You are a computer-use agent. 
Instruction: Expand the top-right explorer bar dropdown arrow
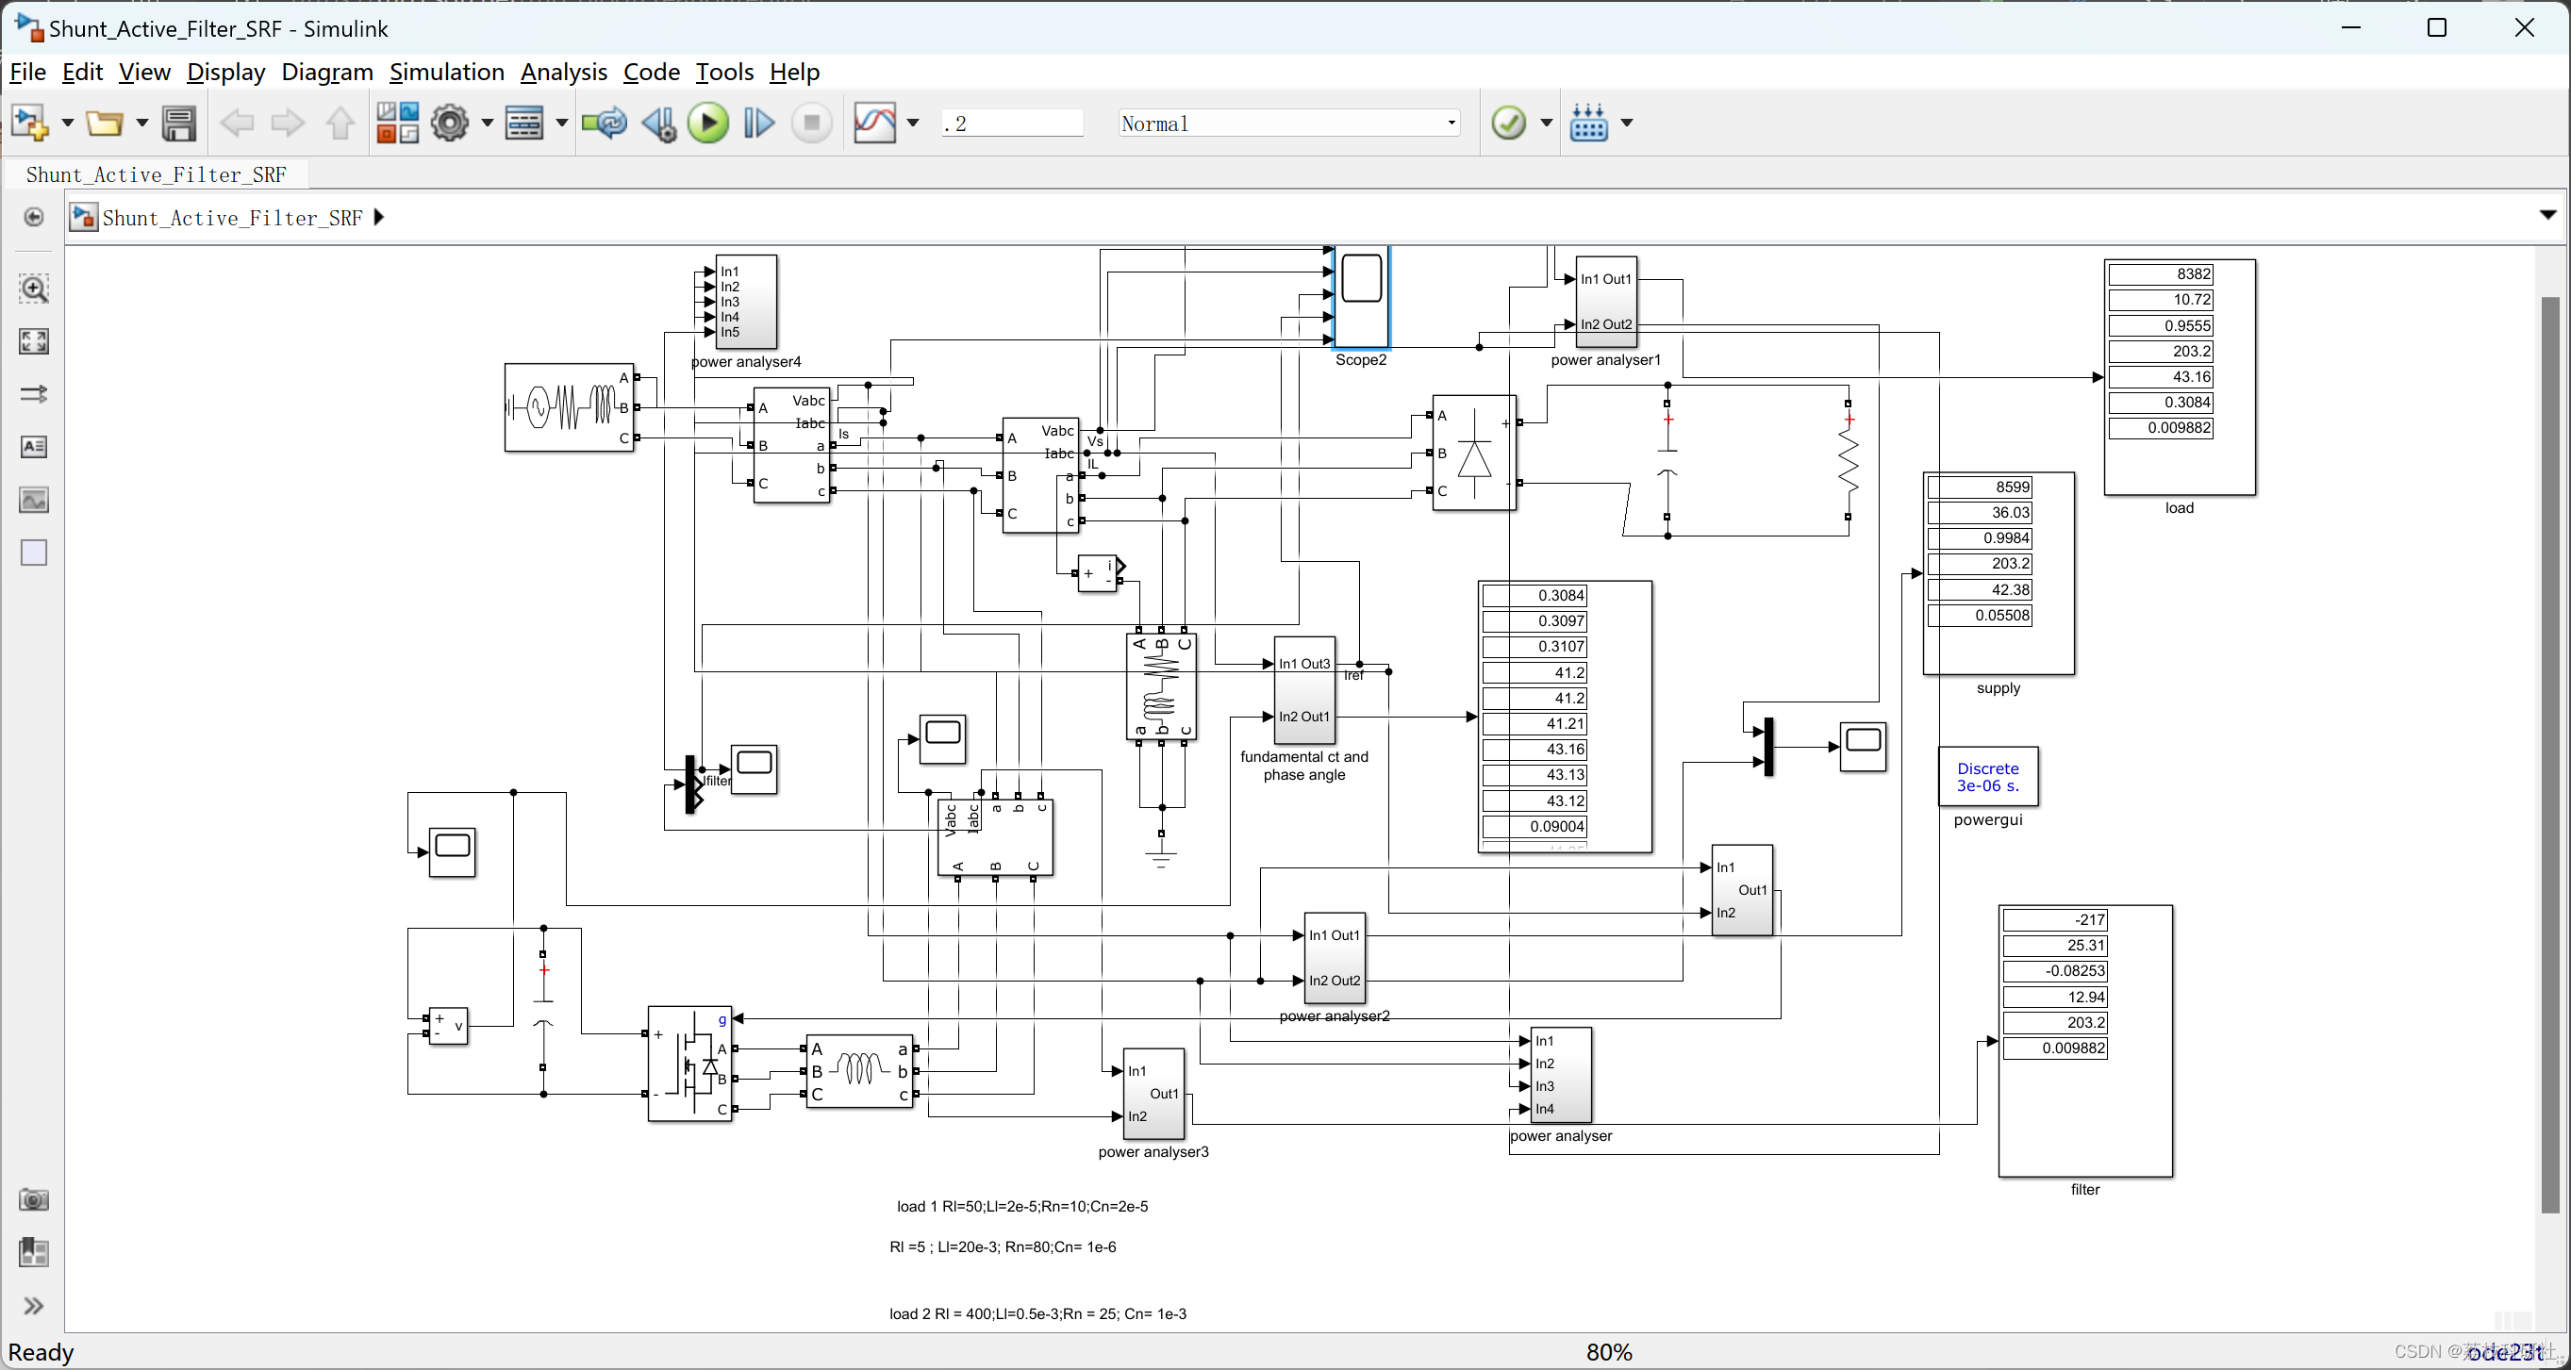[x=2547, y=216]
